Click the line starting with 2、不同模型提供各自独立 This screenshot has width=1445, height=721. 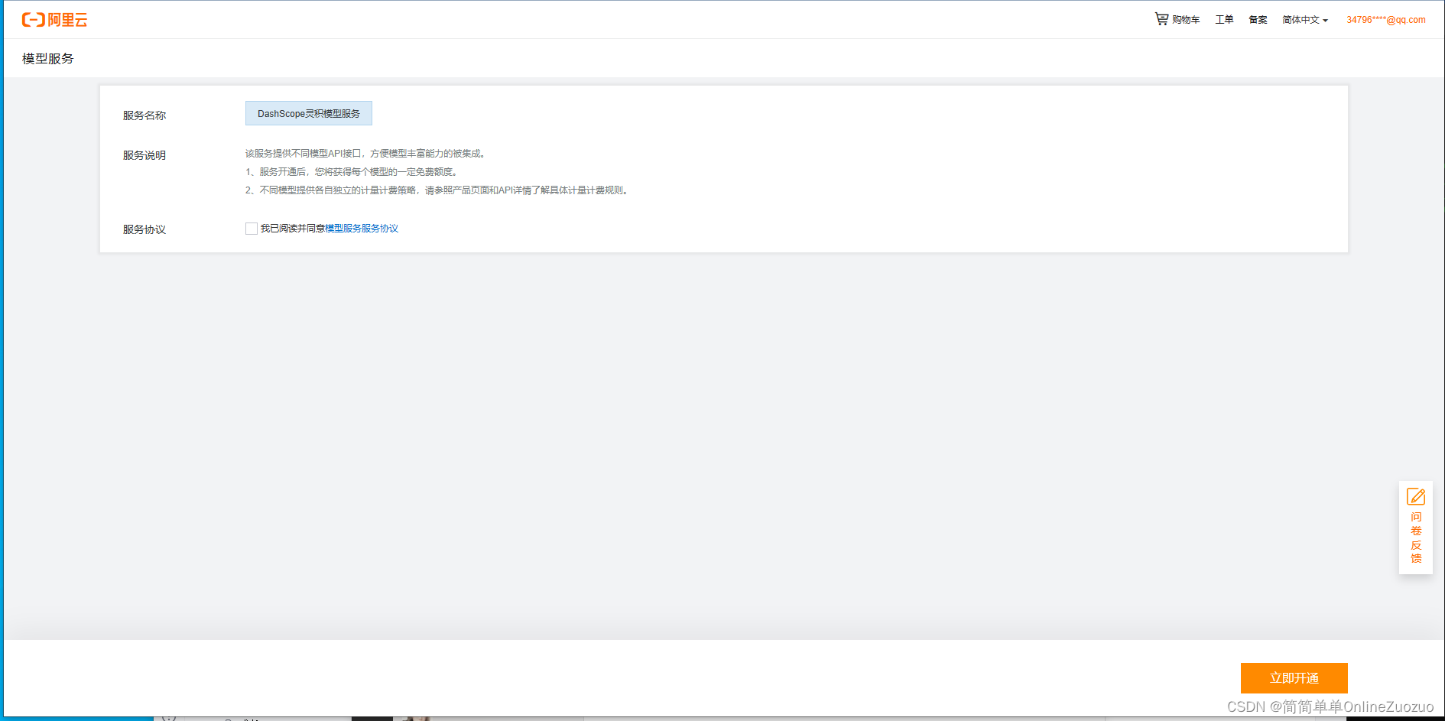(437, 190)
